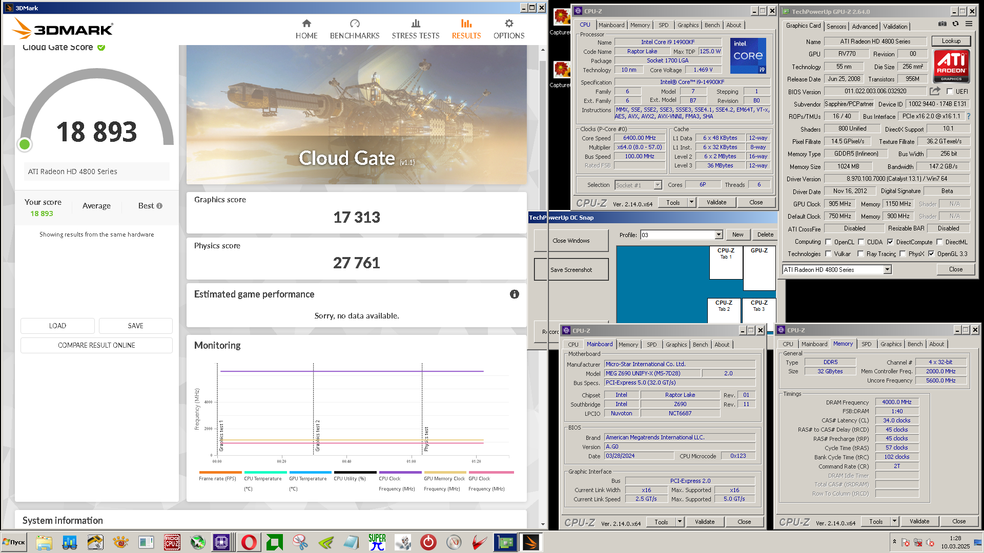The image size is (984, 553).
Task: Open the BENCHMARKS gauge icon in 3DMark
Action: click(355, 24)
